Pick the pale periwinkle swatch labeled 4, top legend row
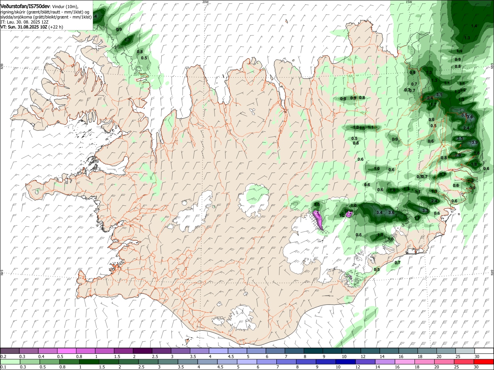The image size is (494, 370). pos(218,351)
